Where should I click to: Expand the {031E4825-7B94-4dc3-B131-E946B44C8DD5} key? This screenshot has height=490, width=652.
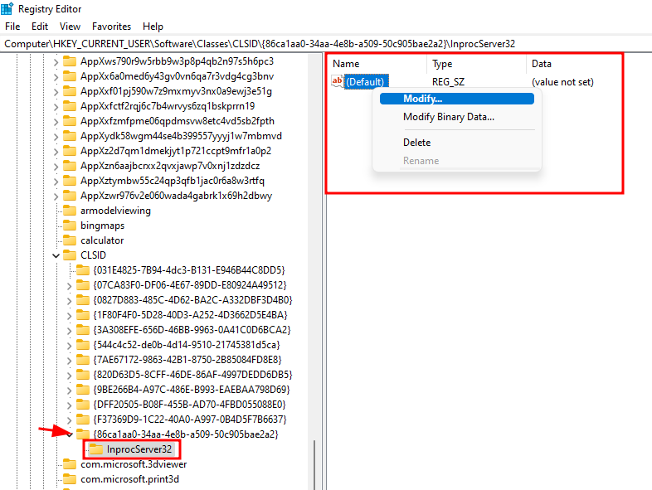70,270
